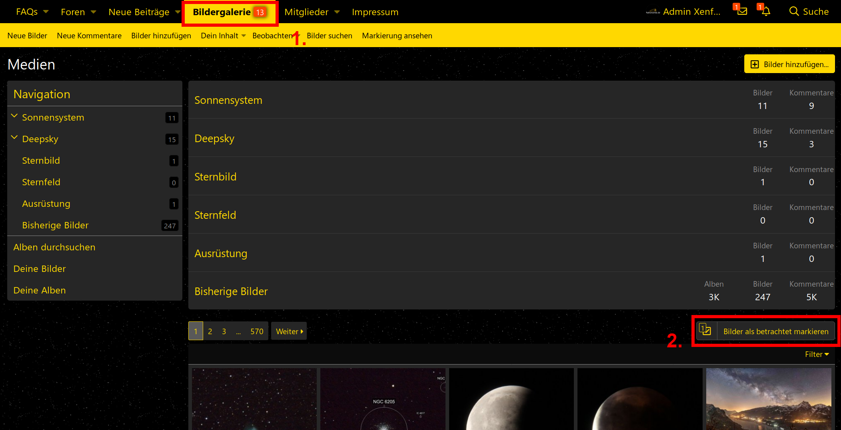Image resolution: width=841 pixels, height=430 pixels.
Task: Collapse the Sonnensystem navigation chevron
Action: point(14,116)
